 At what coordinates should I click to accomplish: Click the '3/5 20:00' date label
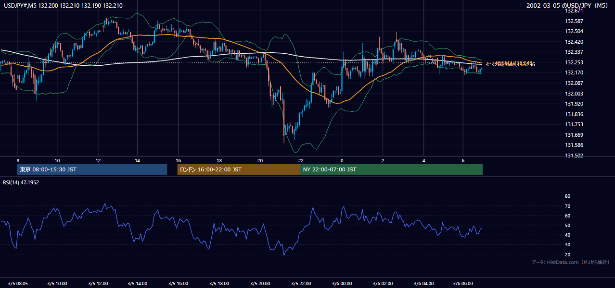point(260,283)
